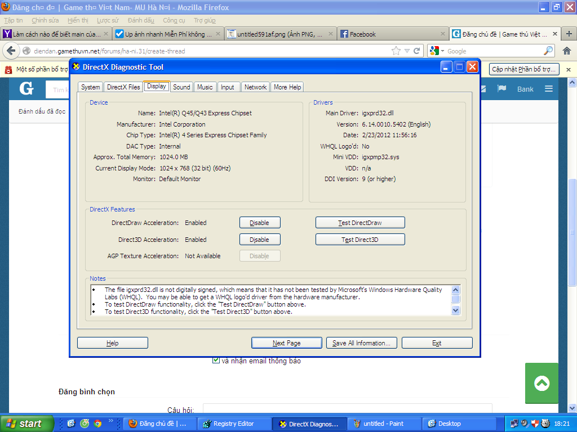Click the Windows start button

pos(26,424)
